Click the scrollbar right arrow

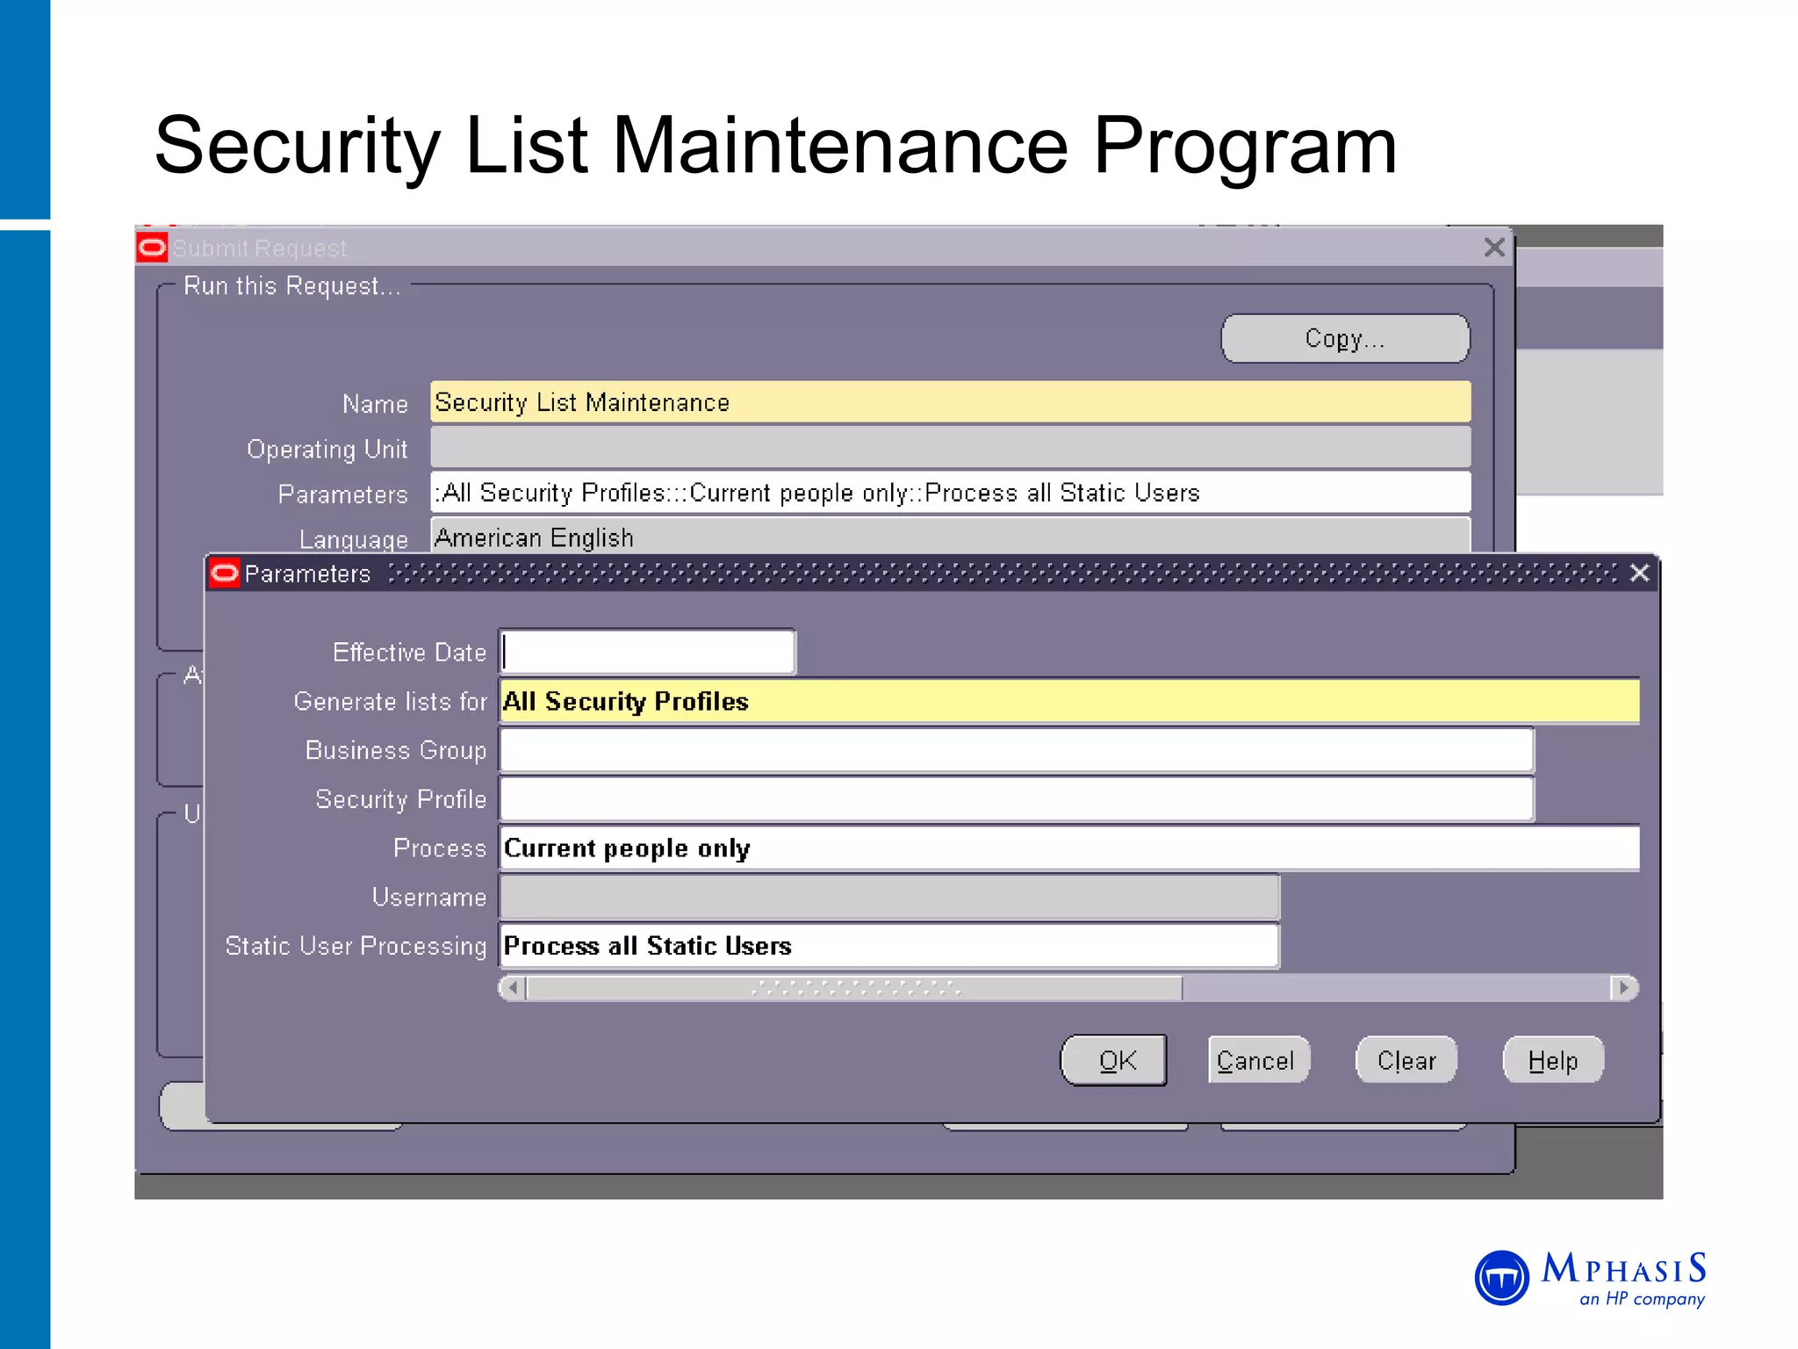(1624, 988)
